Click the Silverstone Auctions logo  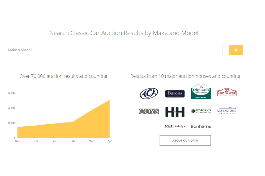pos(226,111)
